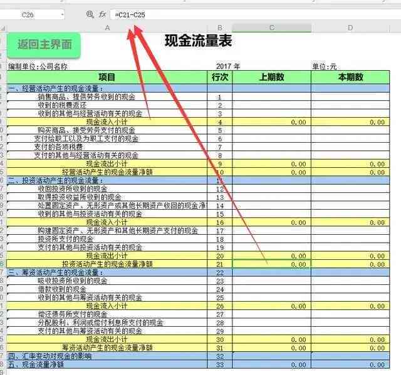Click the formula bar showing =C21-C25
Image resolution: width=401 pixels, height=375 pixels.
[254, 14]
